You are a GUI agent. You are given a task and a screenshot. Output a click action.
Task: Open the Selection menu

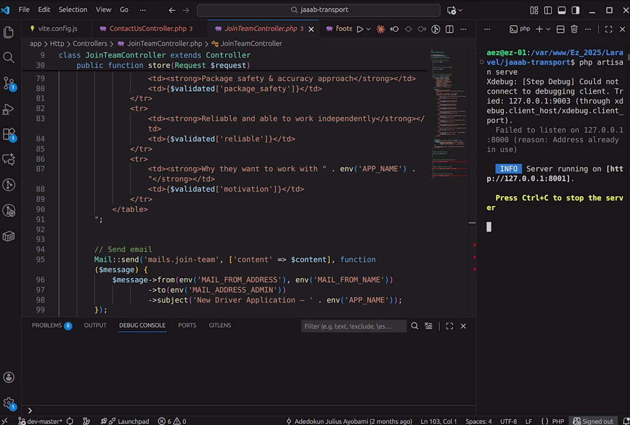(x=73, y=10)
